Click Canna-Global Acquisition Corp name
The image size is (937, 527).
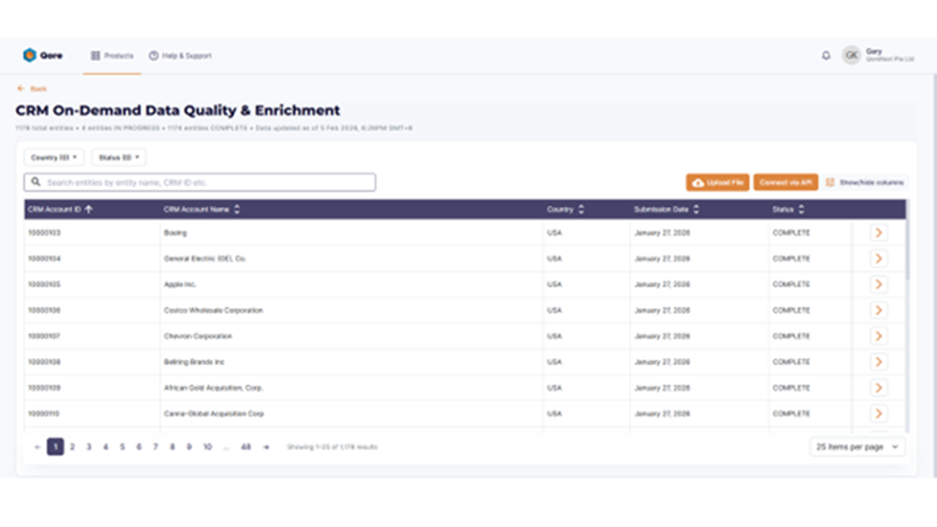coord(214,414)
